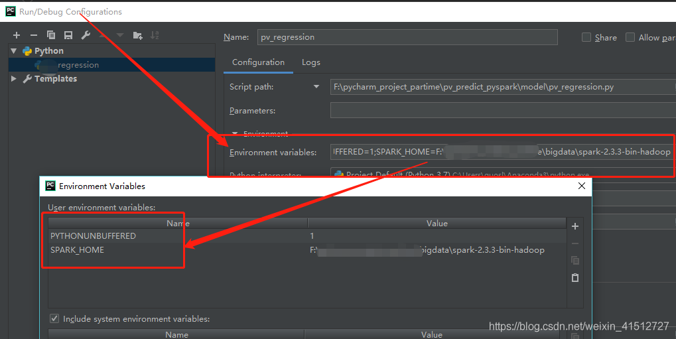Uncheck Include system environment variables
The width and height of the screenshot is (676, 339).
coord(54,319)
